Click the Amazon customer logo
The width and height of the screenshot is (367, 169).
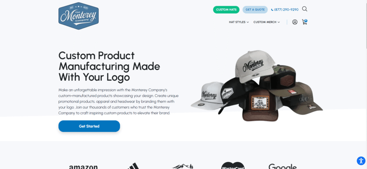tap(83, 166)
